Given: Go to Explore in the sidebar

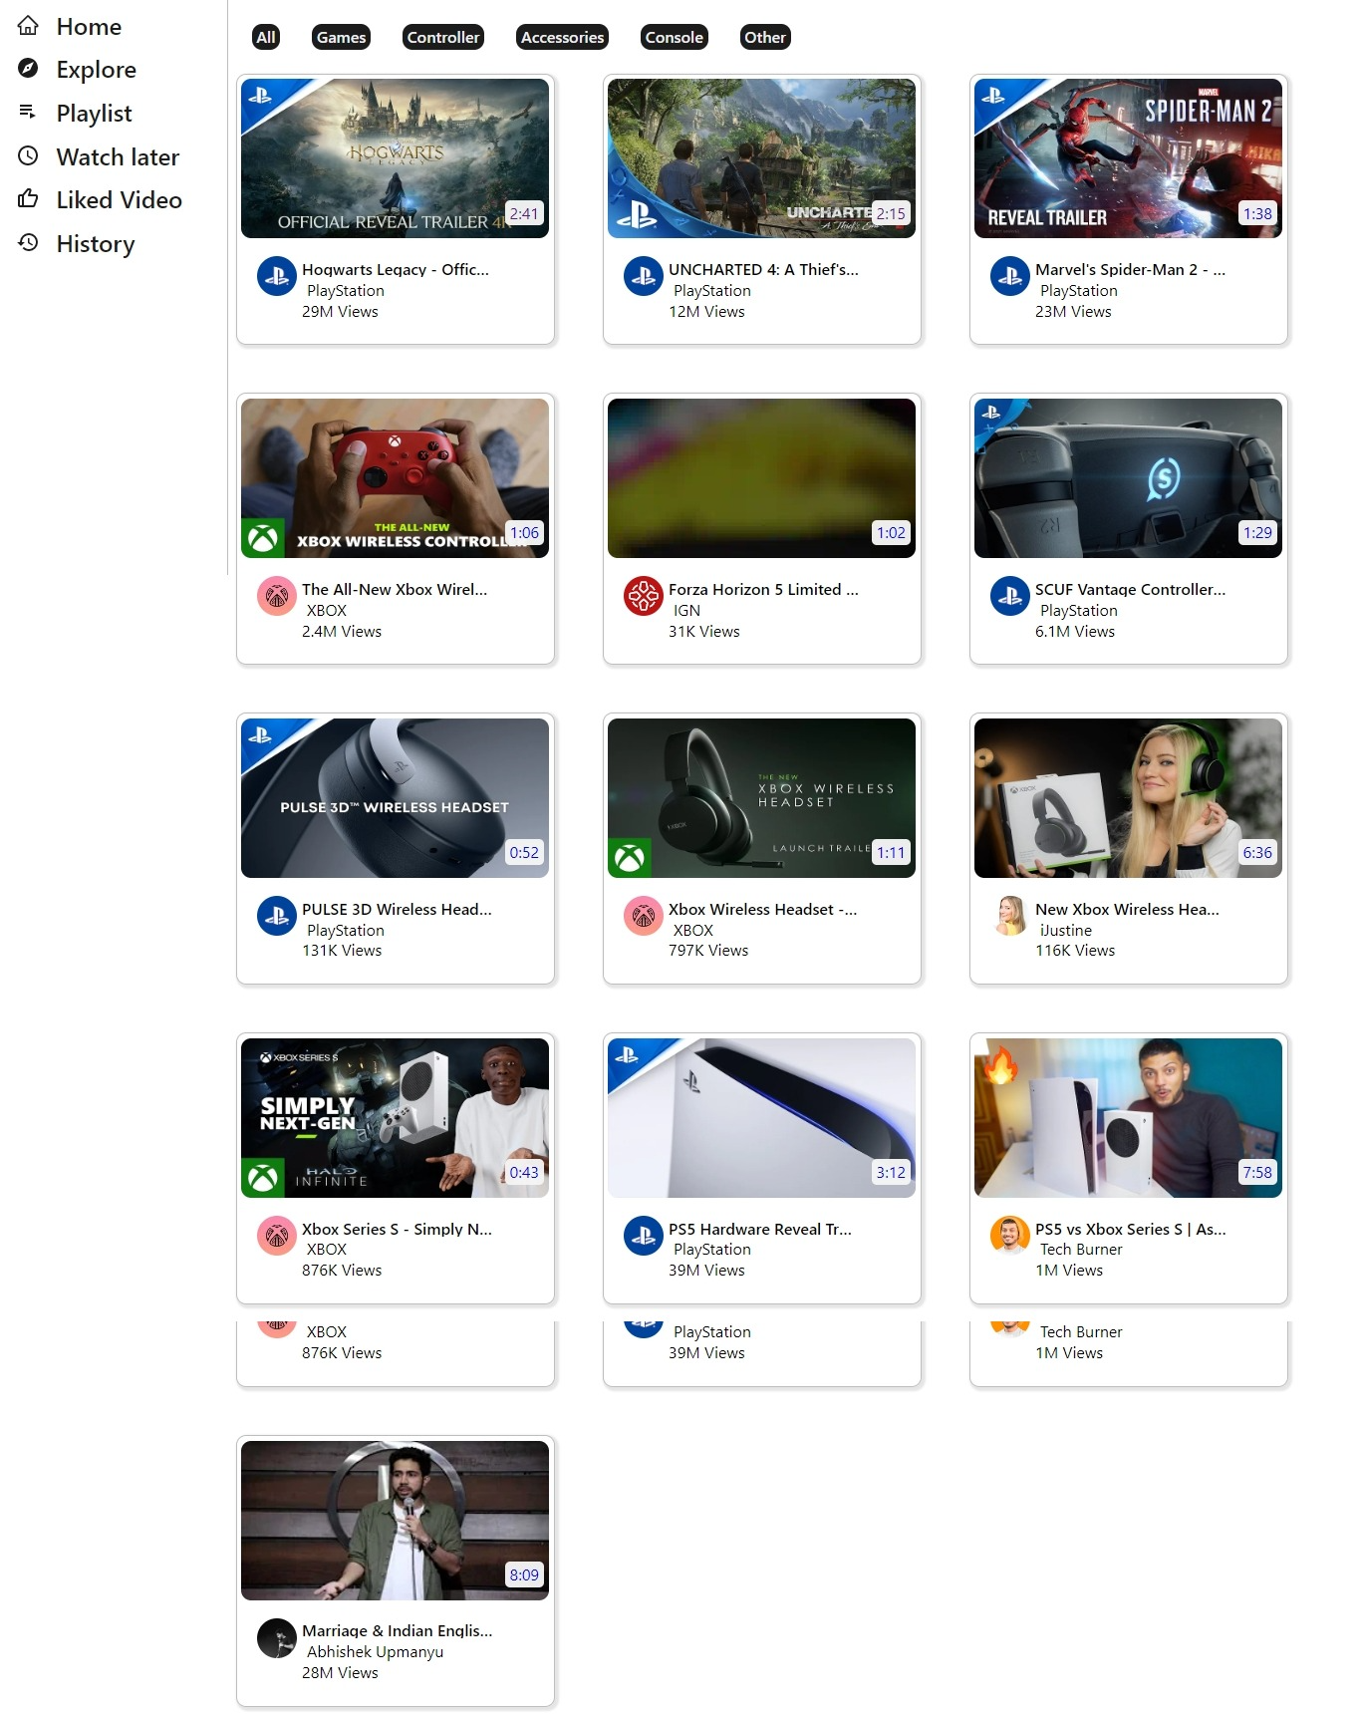Looking at the screenshot, I should 97,70.
